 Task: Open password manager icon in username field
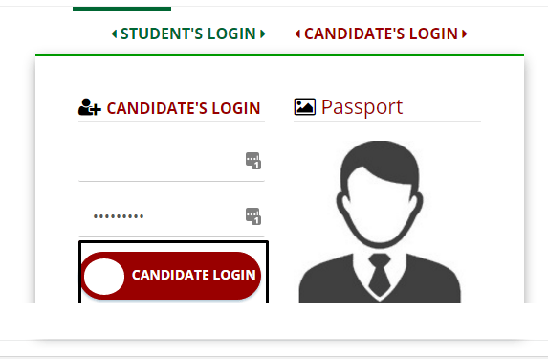click(253, 161)
